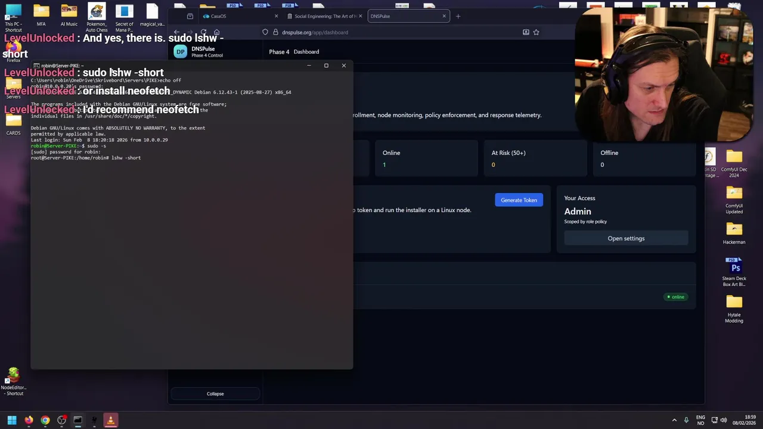Image resolution: width=763 pixels, height=429 pixels.
Task: Open the CARDS folder on desktop
Action: pyautogui.click(x=13, y=124)
